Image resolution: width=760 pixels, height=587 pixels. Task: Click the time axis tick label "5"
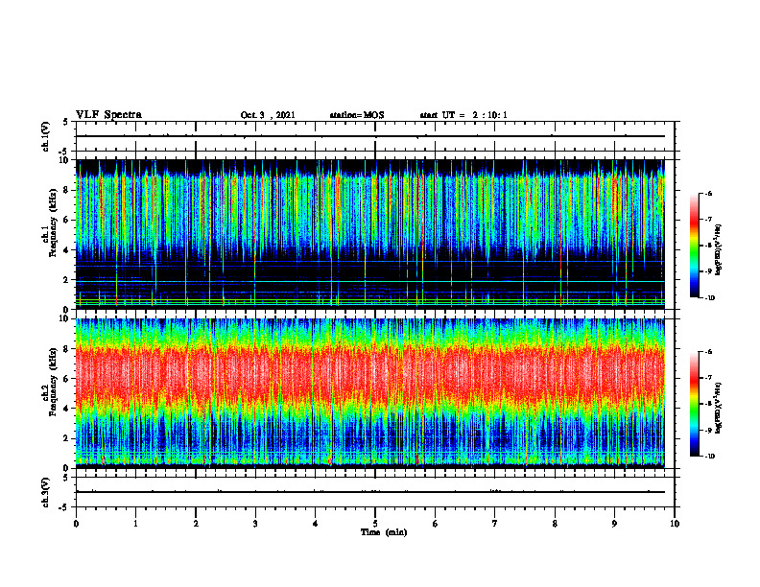pyautogui.click(x=375, y=524)
